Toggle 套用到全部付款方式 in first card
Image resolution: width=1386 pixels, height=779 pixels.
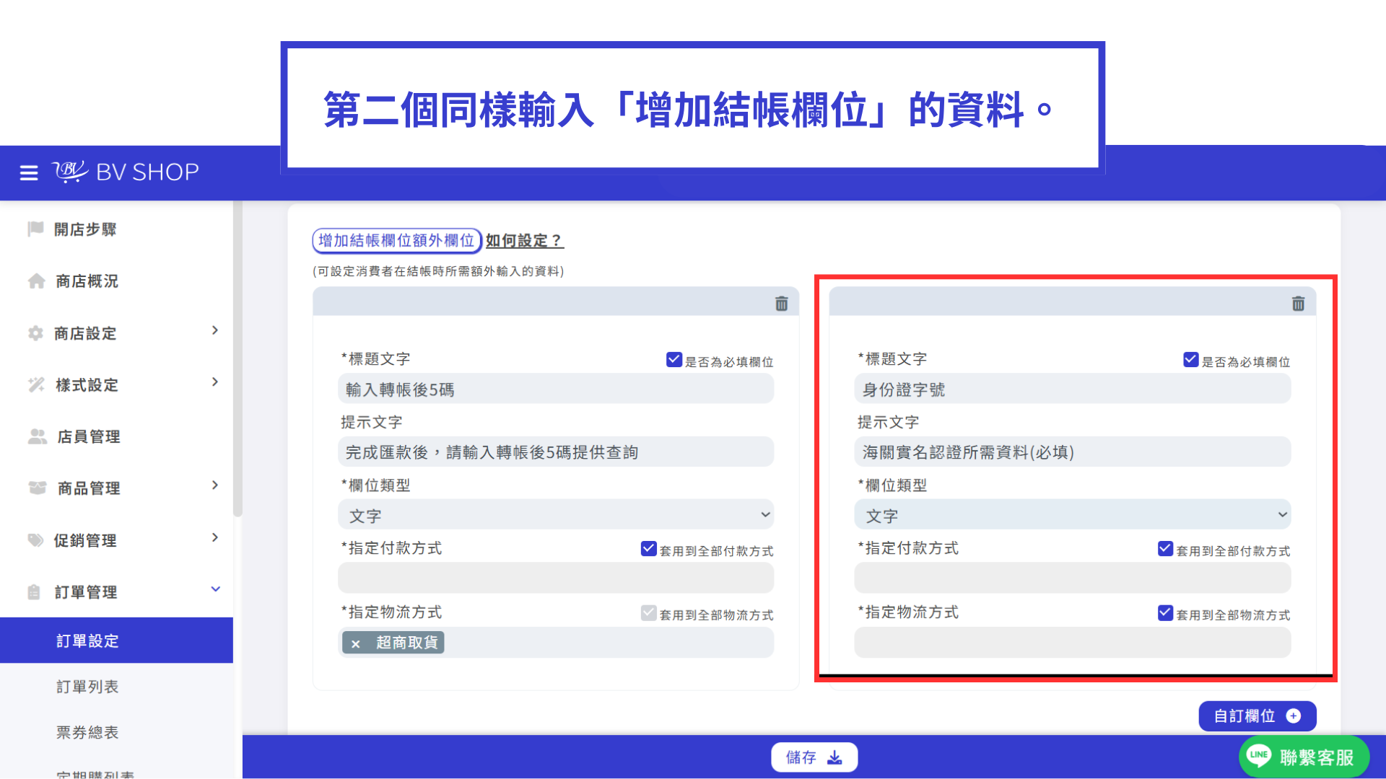pos(648,549)
